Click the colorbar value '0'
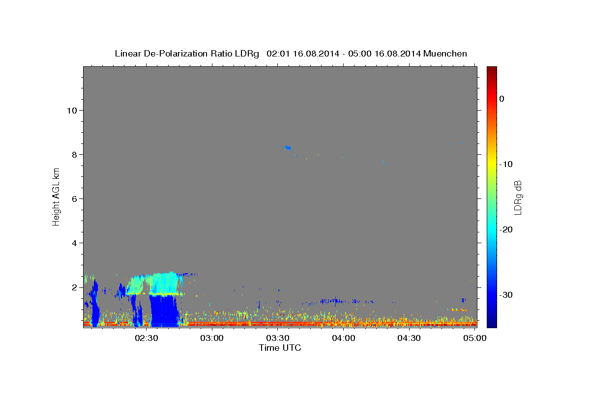The image size is (590, 393). point(501,99)
